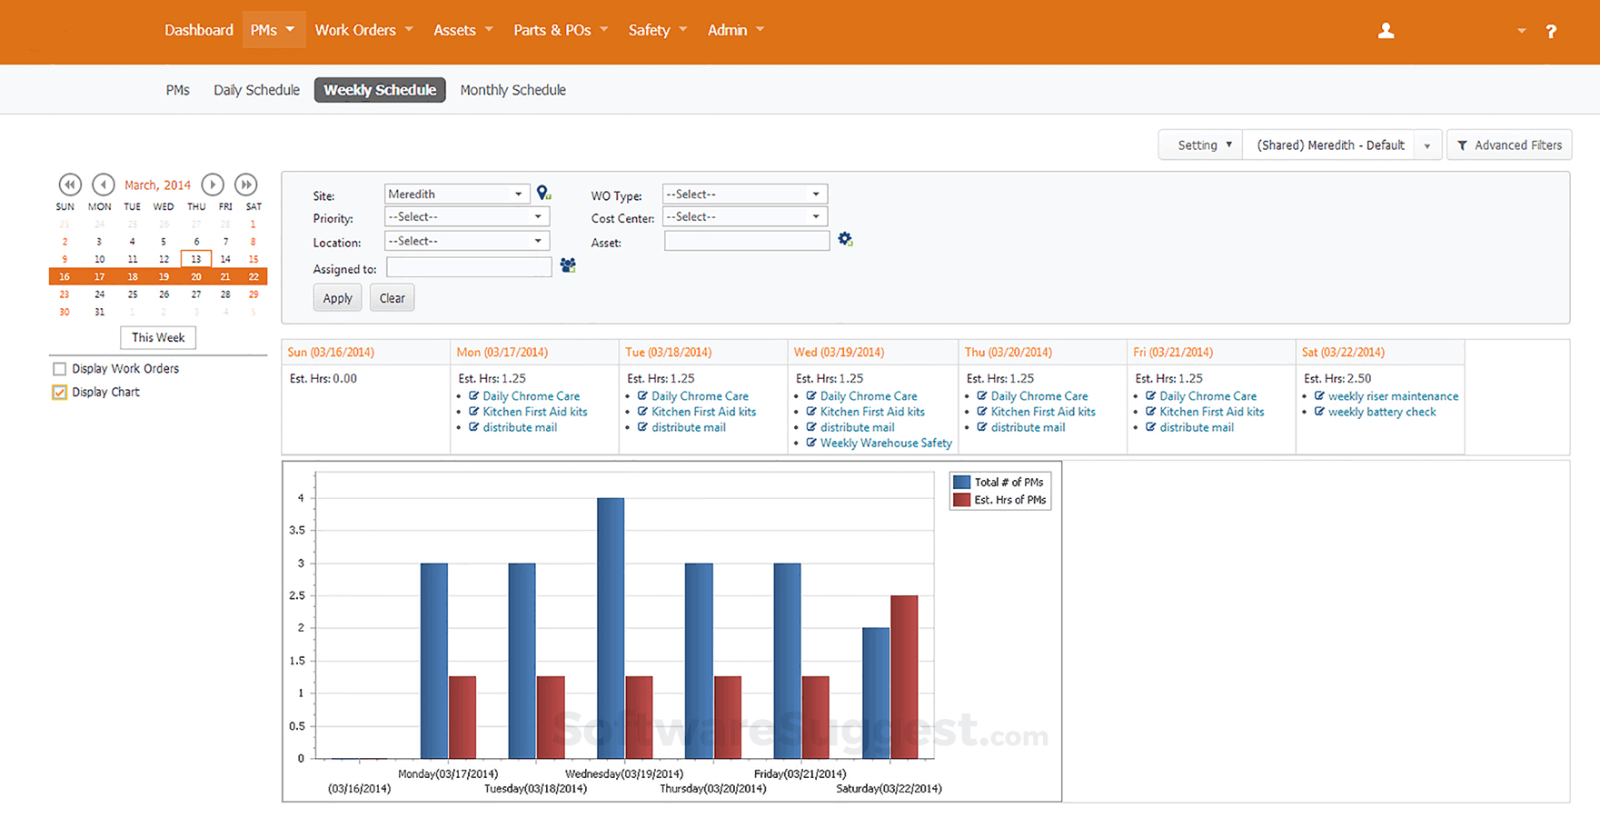Screen dimensions: 1600x818
Task: Click the Apply button
Action: [x=337, y=298]
